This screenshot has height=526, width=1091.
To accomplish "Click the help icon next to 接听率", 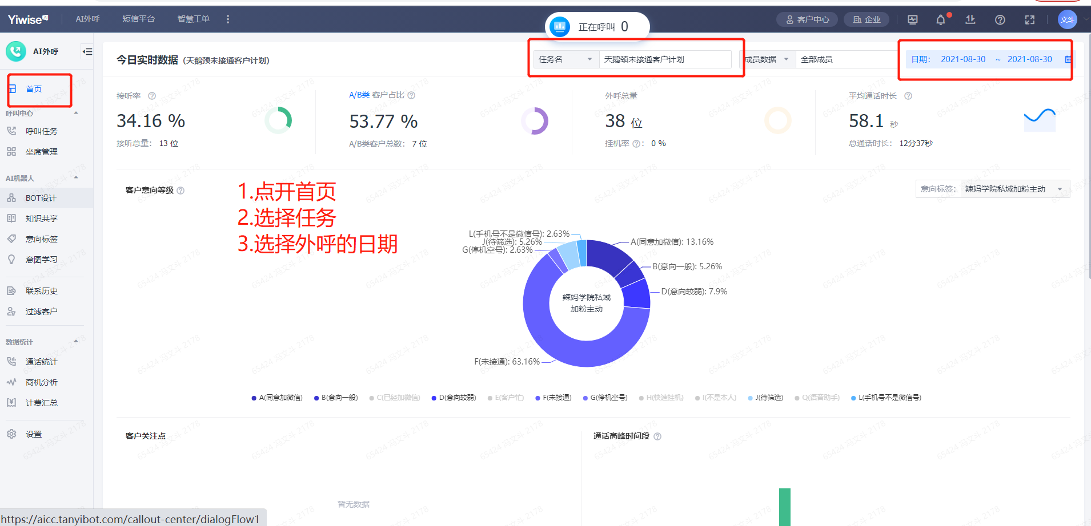I will click(152, 96).
